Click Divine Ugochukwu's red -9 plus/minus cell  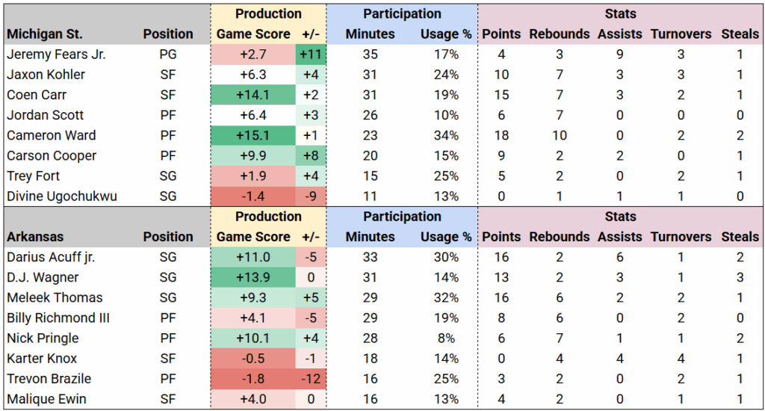(311, 197)
